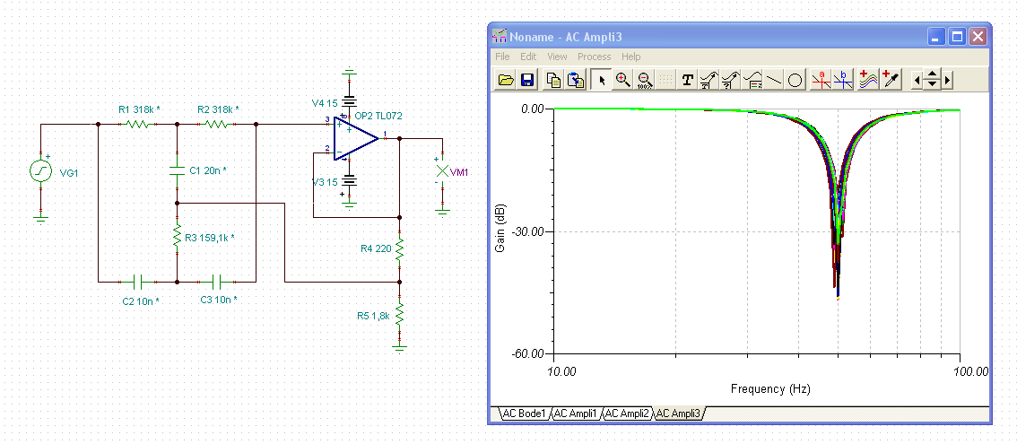Click the curve legend icon
This screenshot has width=1017, height=444.
(x=752, y=80)
